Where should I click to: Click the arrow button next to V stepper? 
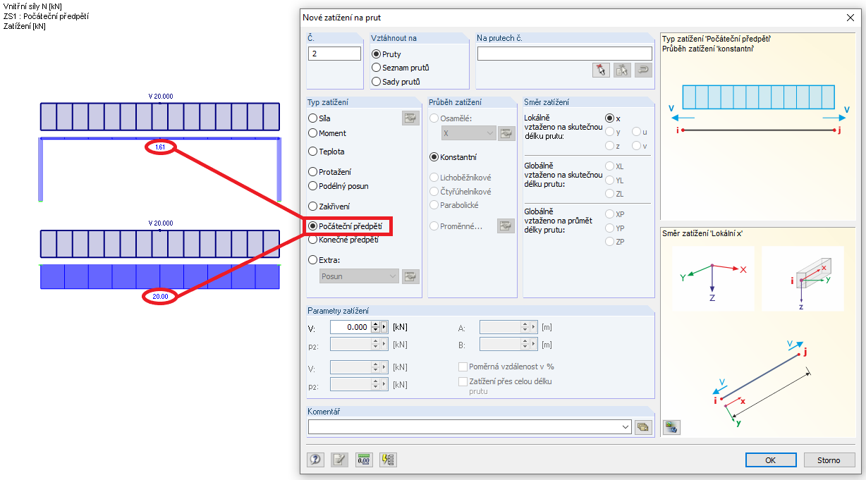(x=384, y=327)
